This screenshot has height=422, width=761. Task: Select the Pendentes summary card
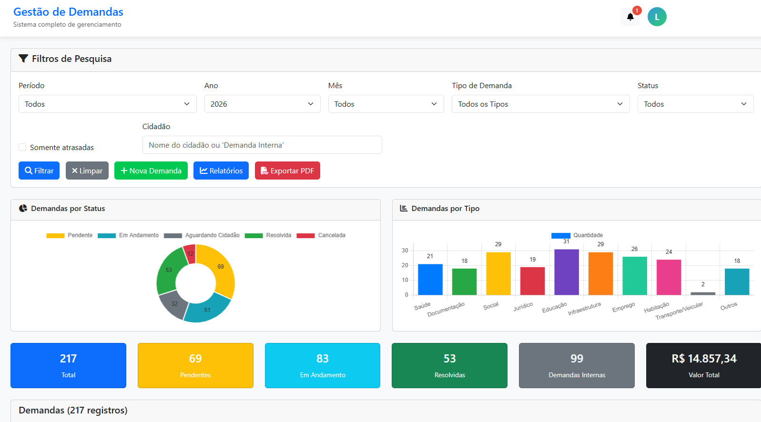click(195, 365)
